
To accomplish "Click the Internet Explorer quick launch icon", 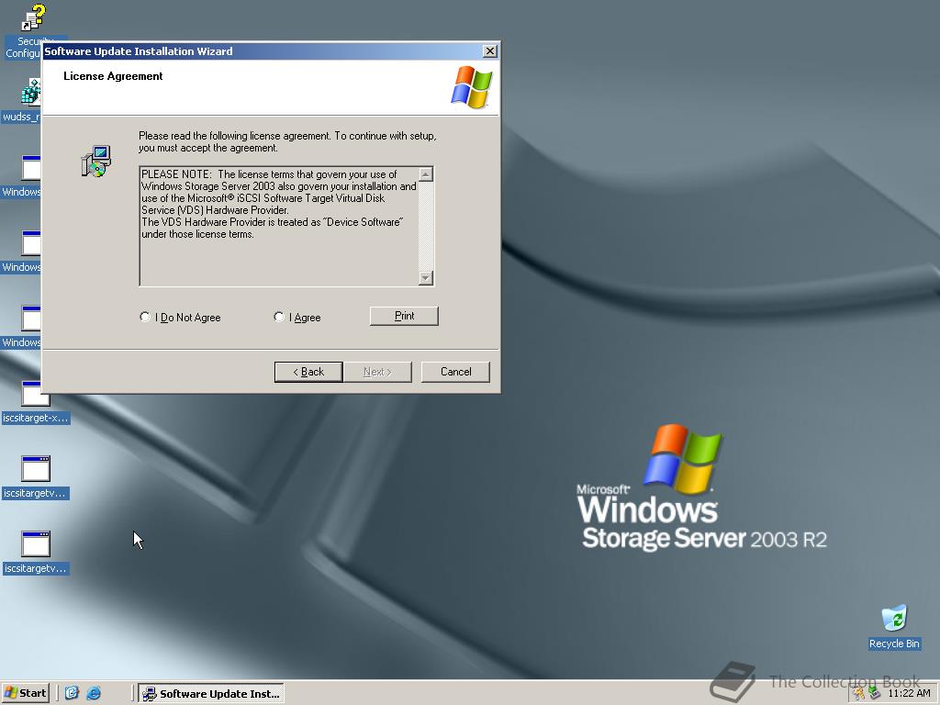I will coord(94,693).
